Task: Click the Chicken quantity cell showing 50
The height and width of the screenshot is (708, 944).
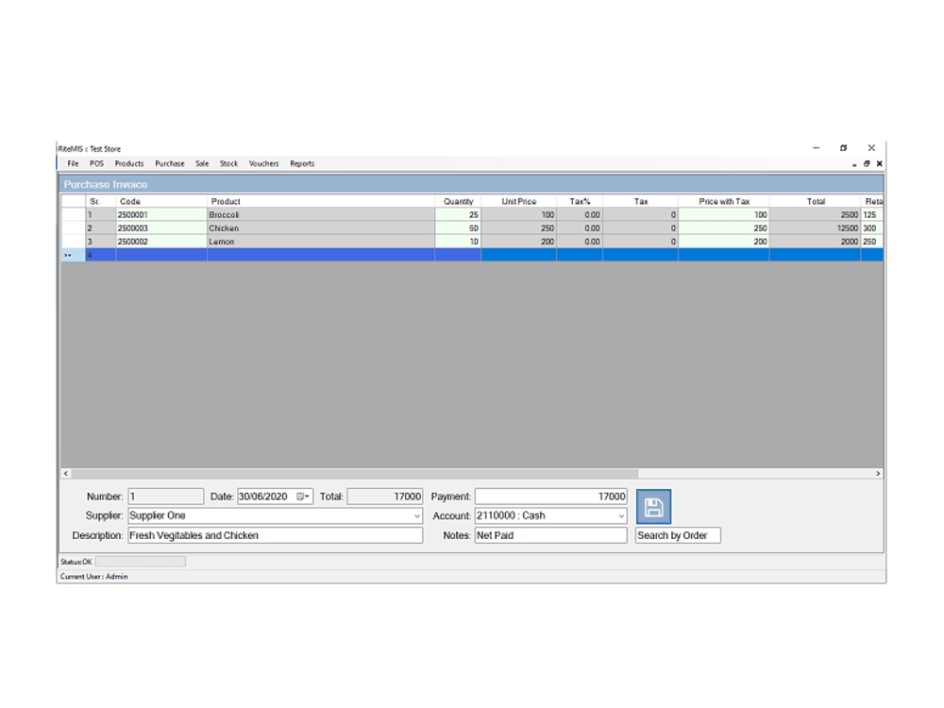Action: pos(456,228)
